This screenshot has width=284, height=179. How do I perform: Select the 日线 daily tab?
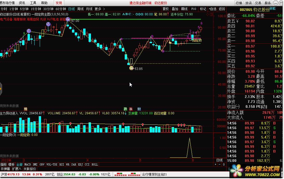[x=71, y=9]
